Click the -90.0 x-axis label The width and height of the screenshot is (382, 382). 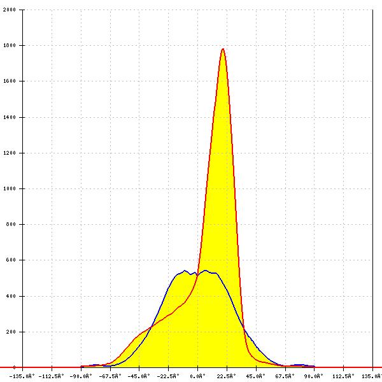(81, 376)
